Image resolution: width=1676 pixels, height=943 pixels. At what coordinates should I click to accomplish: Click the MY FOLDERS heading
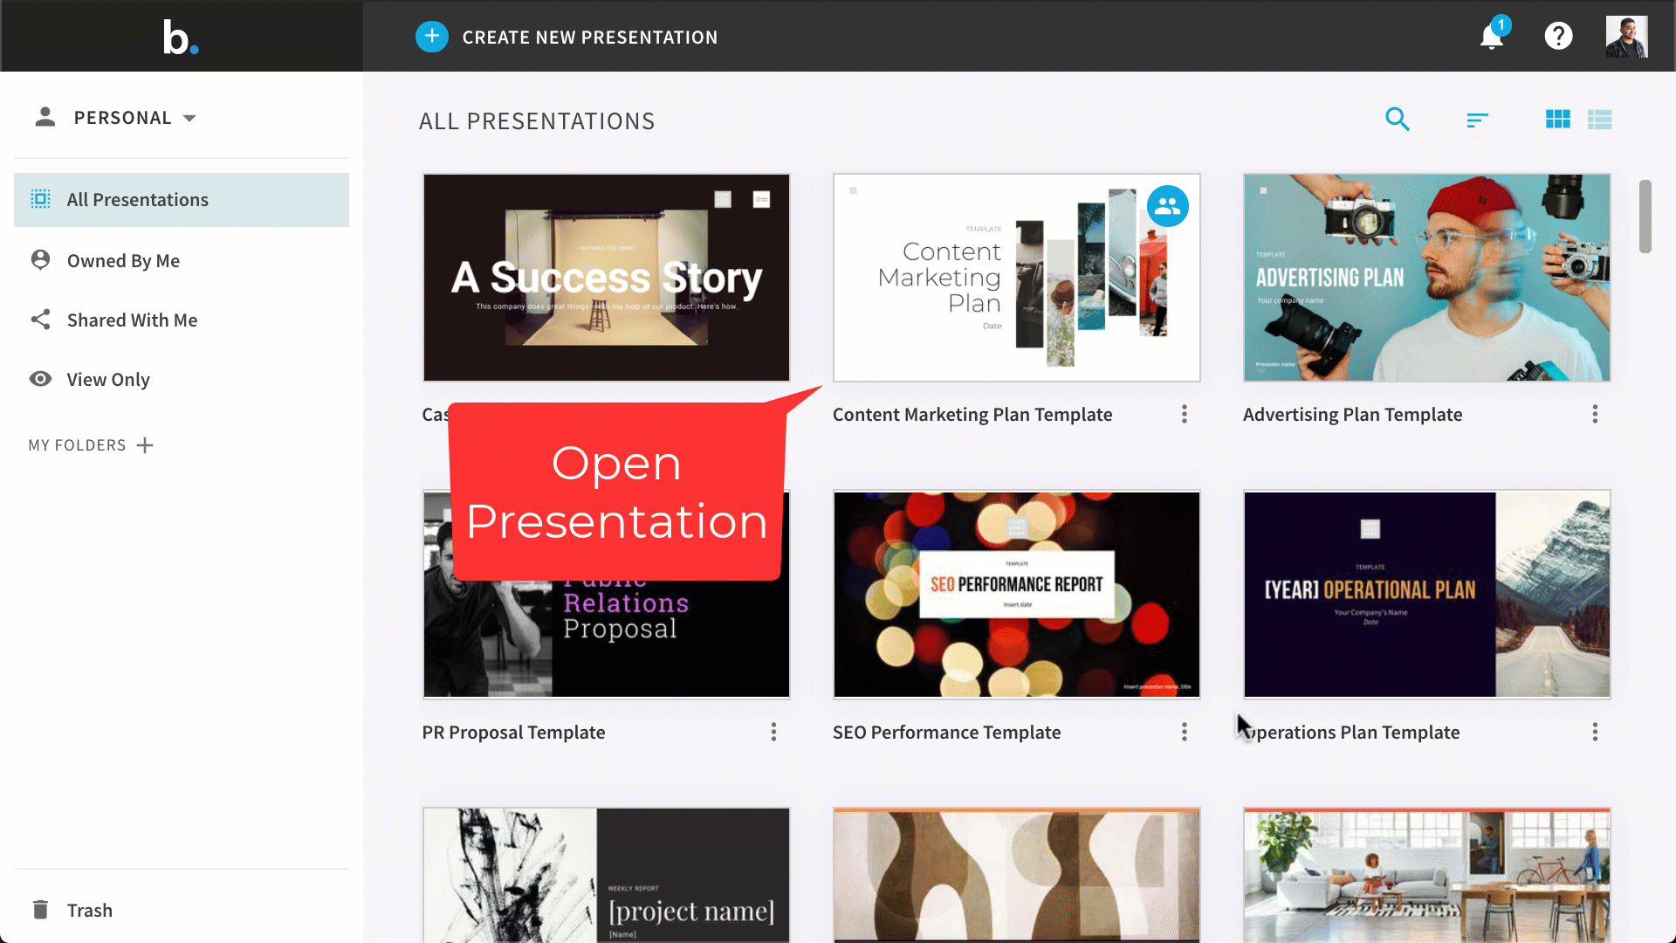click(77, 445)
